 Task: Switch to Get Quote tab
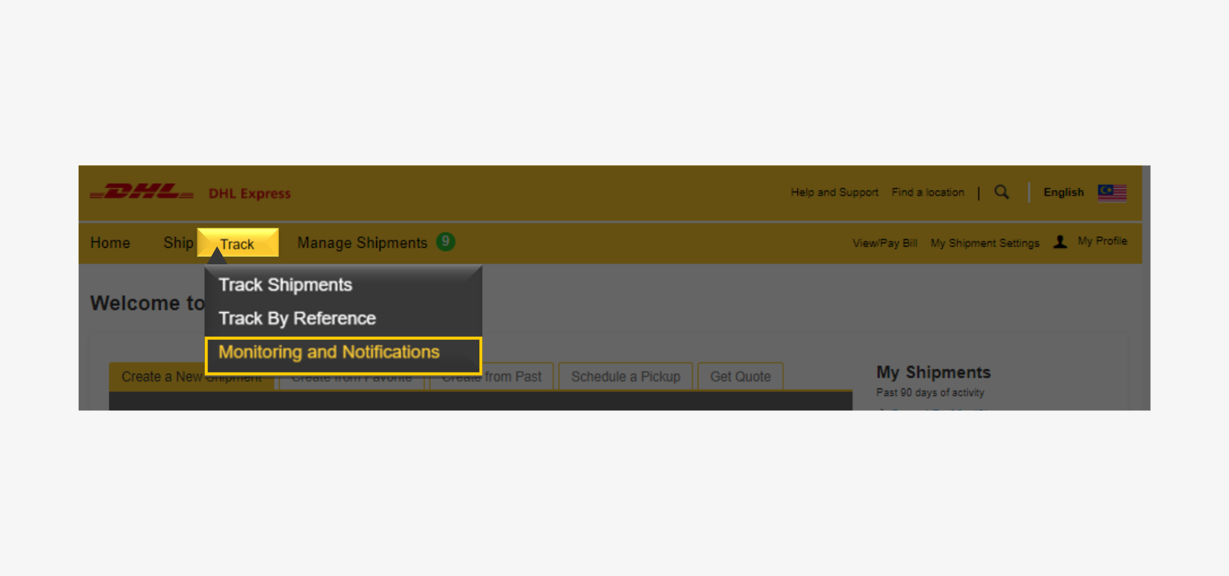[x=740, y=376]
